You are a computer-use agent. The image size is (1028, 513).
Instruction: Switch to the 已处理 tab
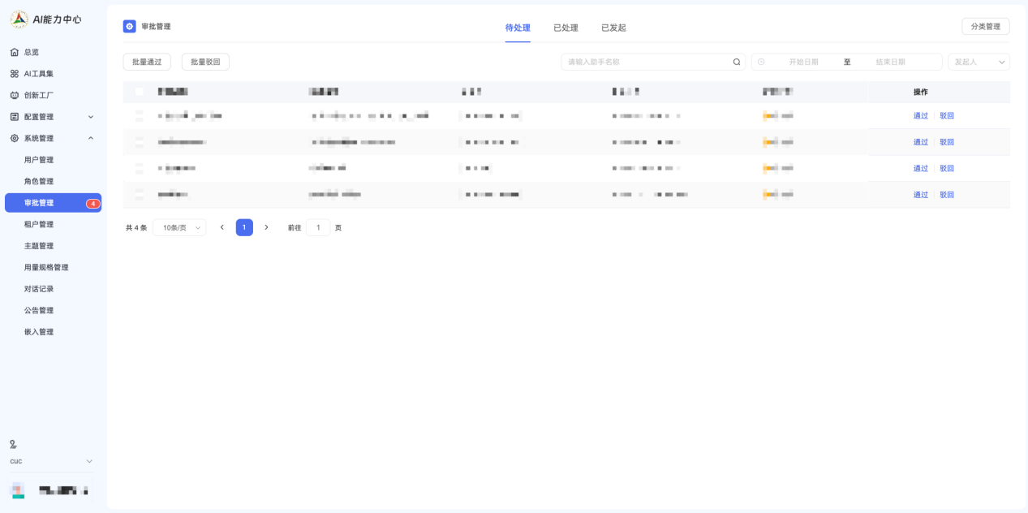click(x=566, y=28)
